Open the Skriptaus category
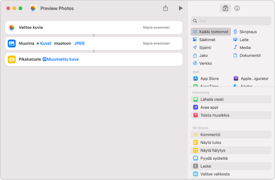Image resolution: width=275 pixels, height=180 pixels. pyautogui.click(x=245, y=32)
